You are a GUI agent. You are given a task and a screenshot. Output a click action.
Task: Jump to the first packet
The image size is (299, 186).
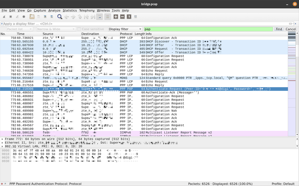coord(86,17)
